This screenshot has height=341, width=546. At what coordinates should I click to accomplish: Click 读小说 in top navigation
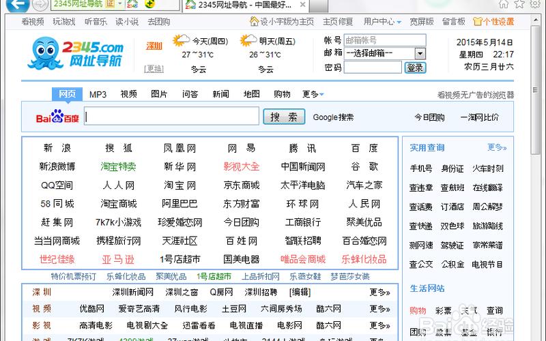[x=127, y=22]
